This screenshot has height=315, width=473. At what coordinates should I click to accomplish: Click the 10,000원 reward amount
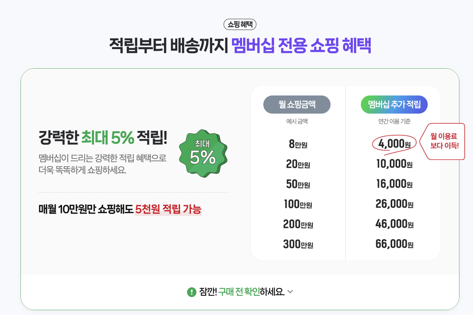(394, 164)
